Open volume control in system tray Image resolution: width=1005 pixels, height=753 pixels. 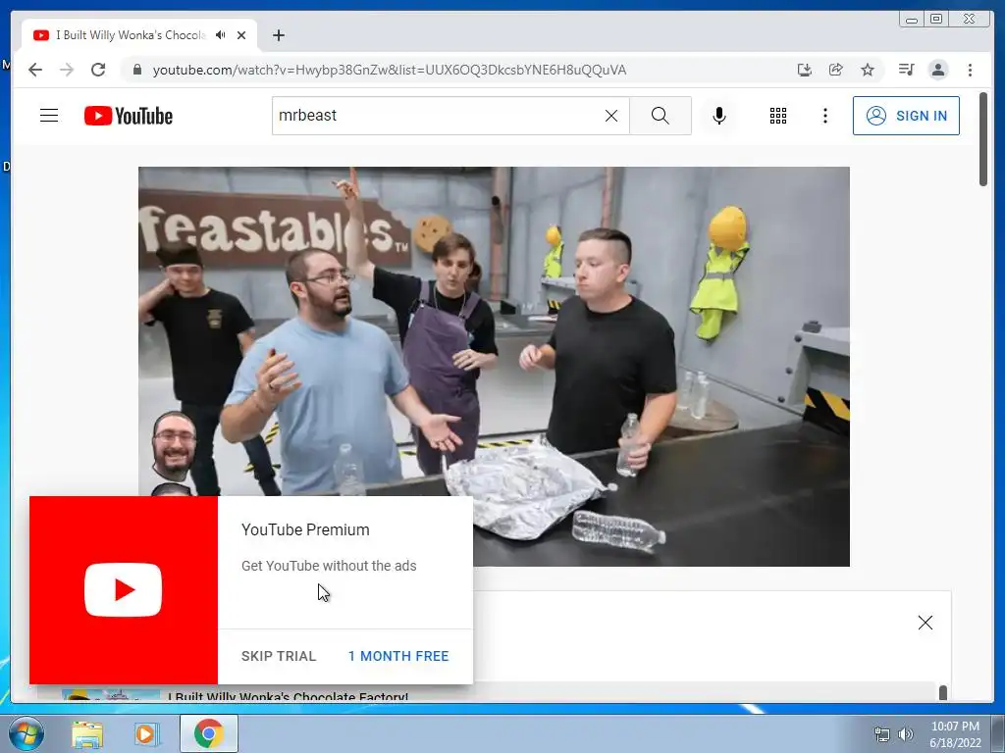(906, 734)
